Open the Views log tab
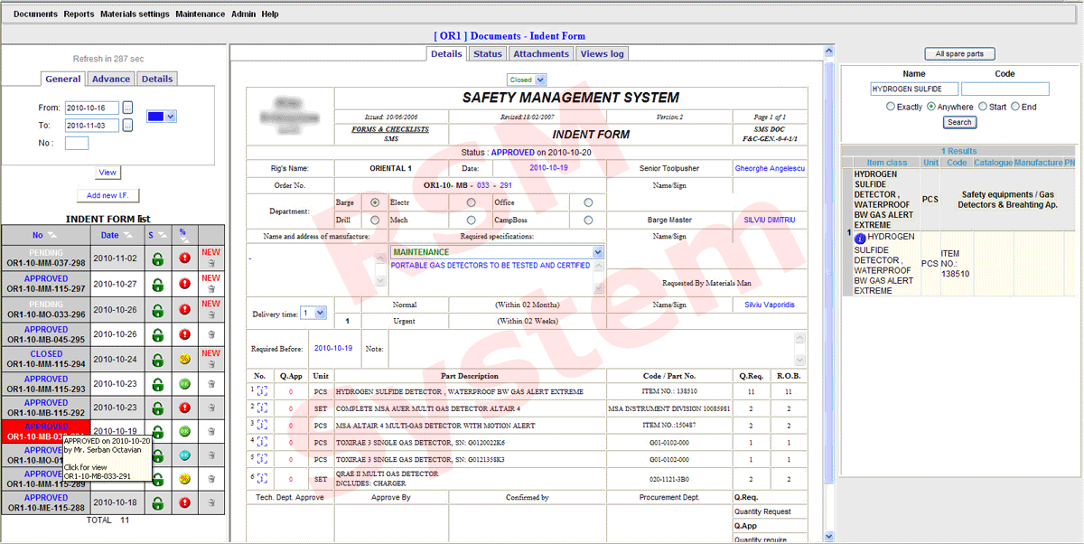 602,54
